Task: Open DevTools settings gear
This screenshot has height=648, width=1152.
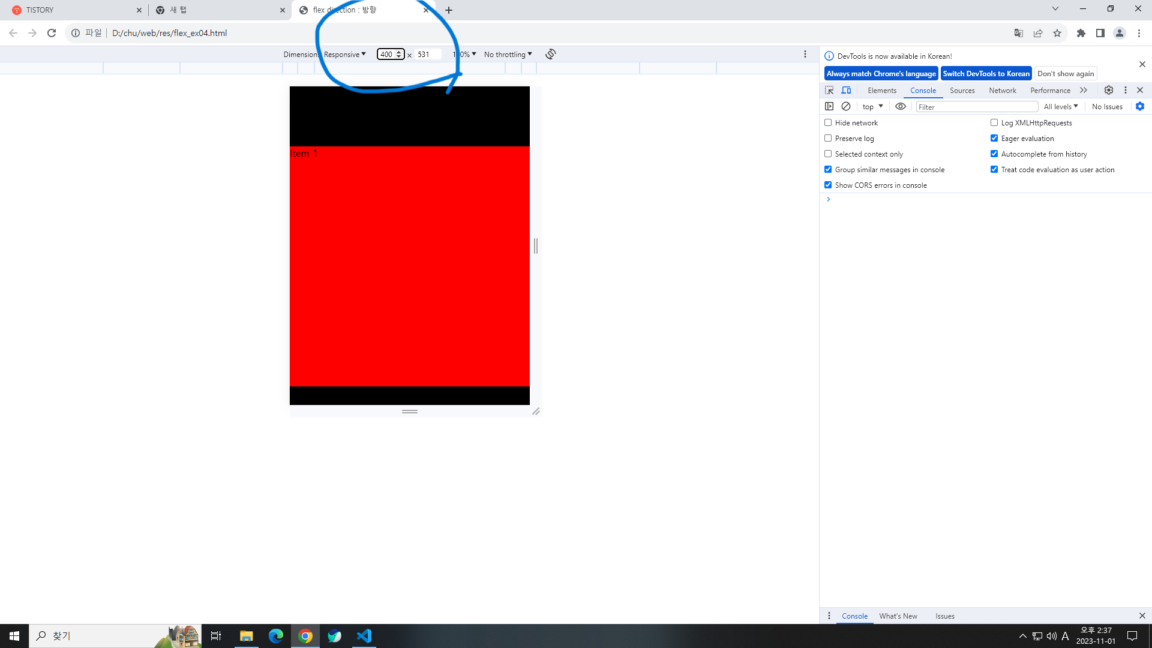Action: [x=1109, y=90]
